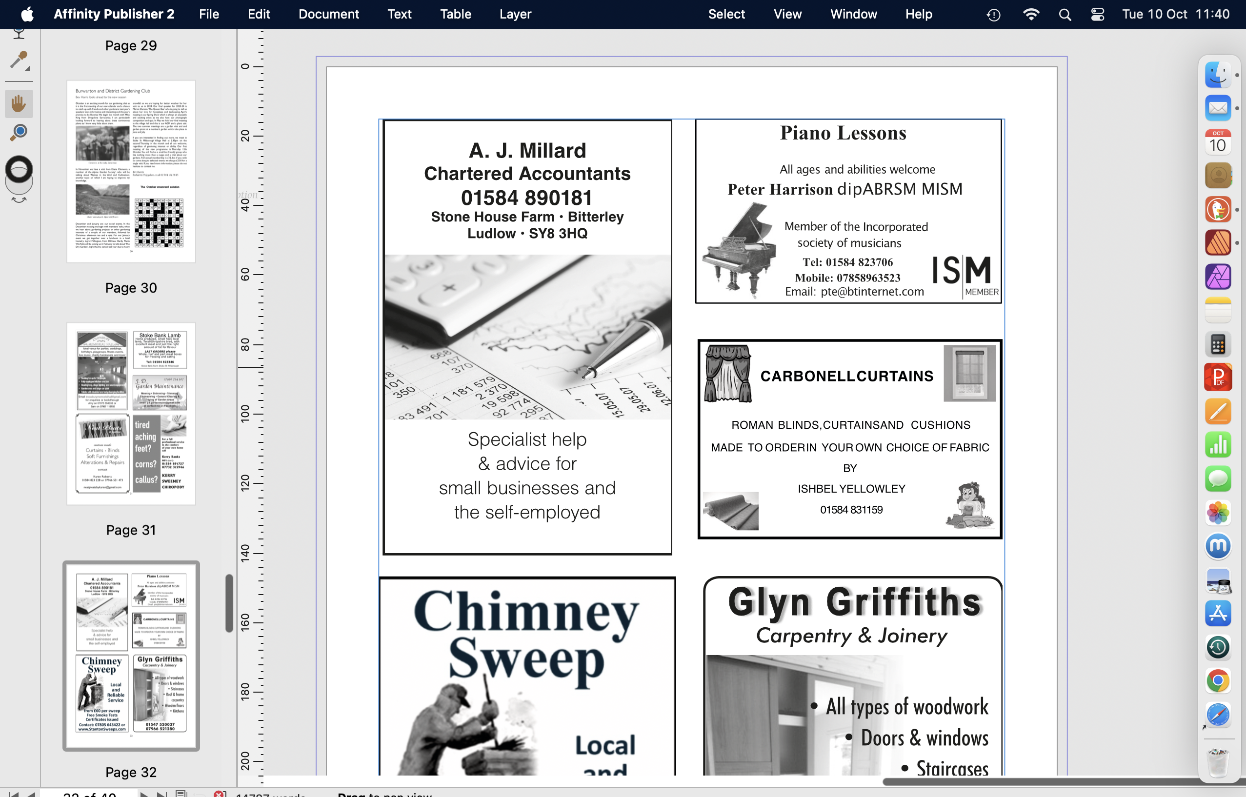Open the File menu
Viewport: 1246px width, 797px height.
(209, 14)
